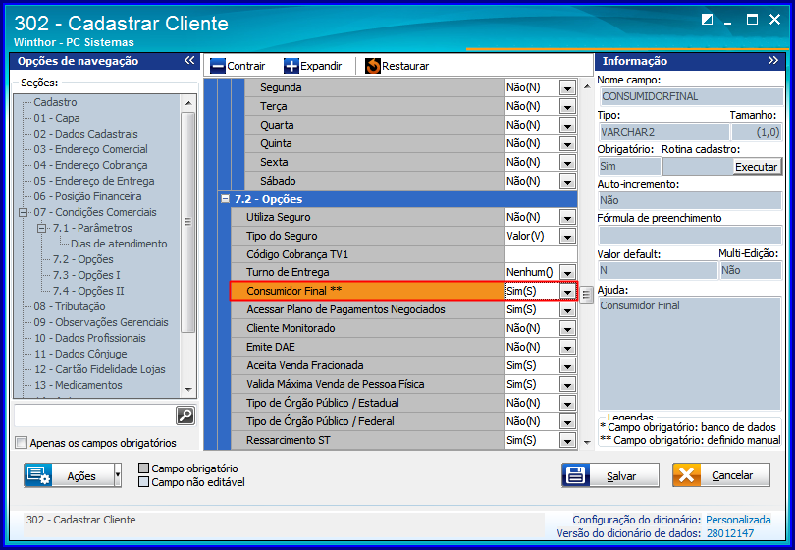
Task: Select 7.3 - Opções I tree item
Action: click(x=86, y=276)
